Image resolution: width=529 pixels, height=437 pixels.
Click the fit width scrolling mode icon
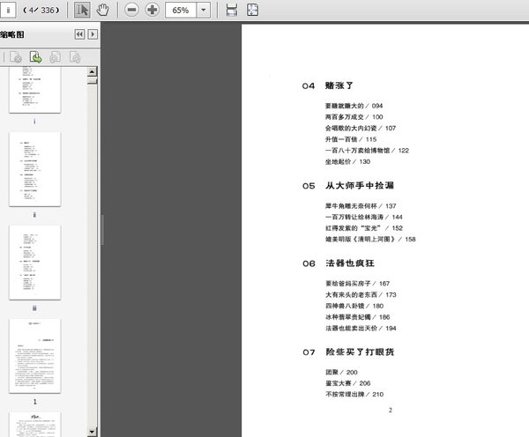(x=231, y=10)
